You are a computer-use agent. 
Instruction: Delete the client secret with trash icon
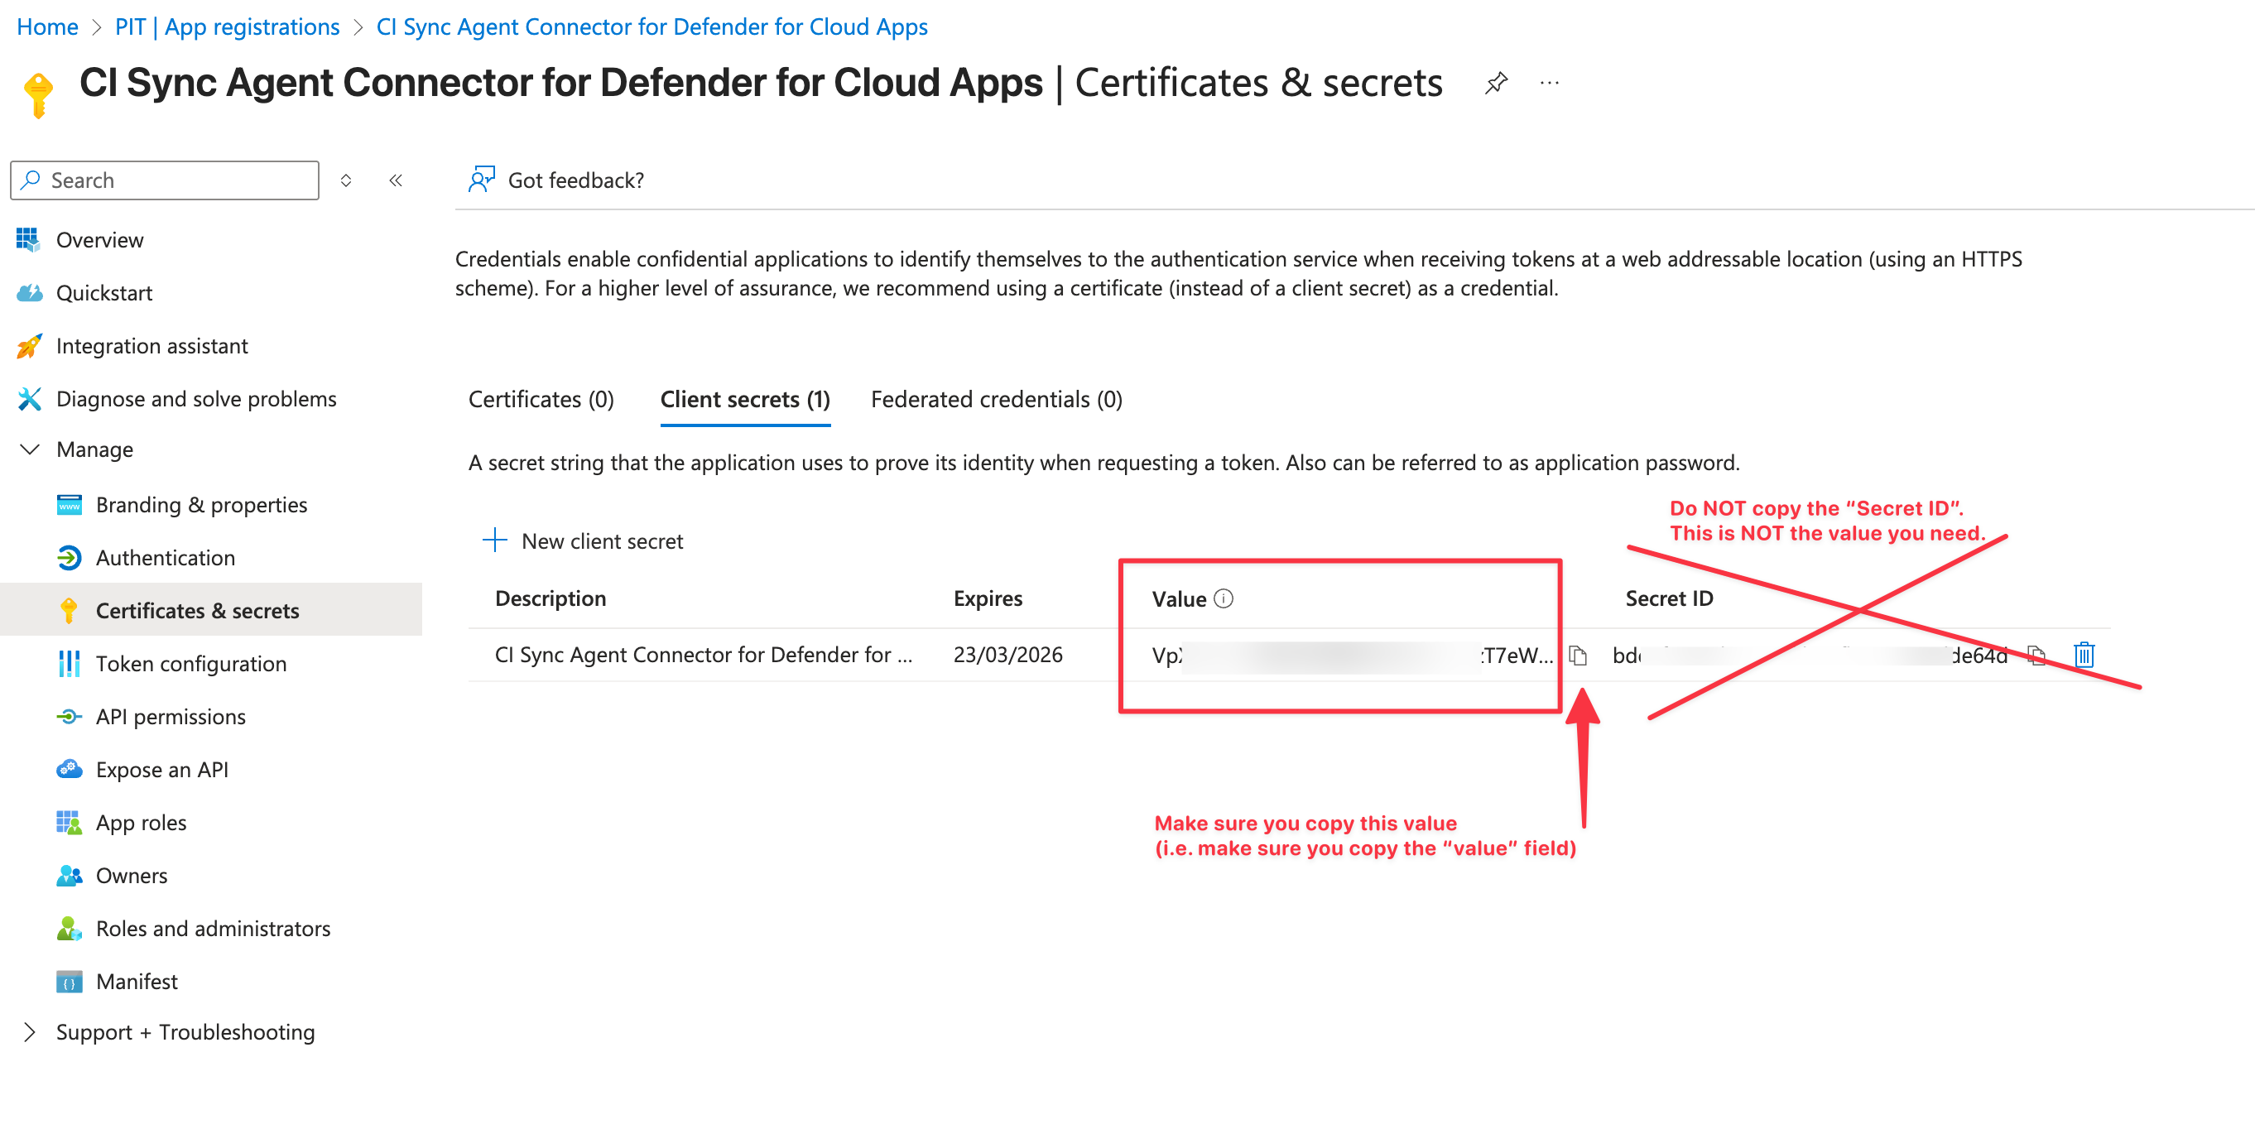2084,655
